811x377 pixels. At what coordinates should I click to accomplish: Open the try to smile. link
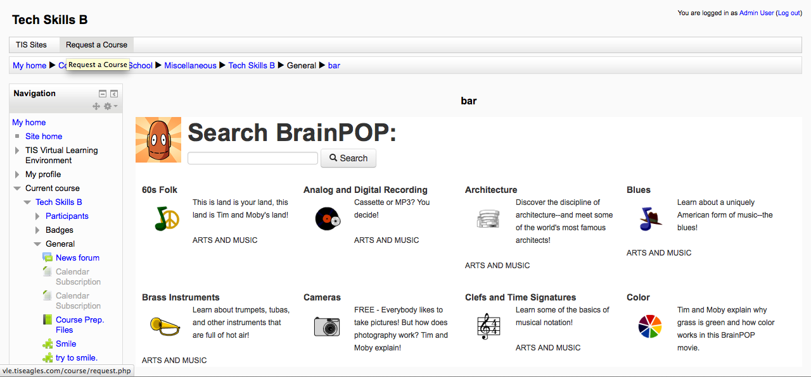tap(77, 357)
